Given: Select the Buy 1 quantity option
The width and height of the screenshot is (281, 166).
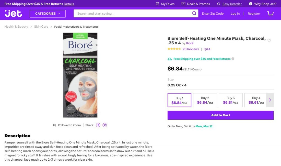Looking at the screenshot, I should click(x=179, y=100).
